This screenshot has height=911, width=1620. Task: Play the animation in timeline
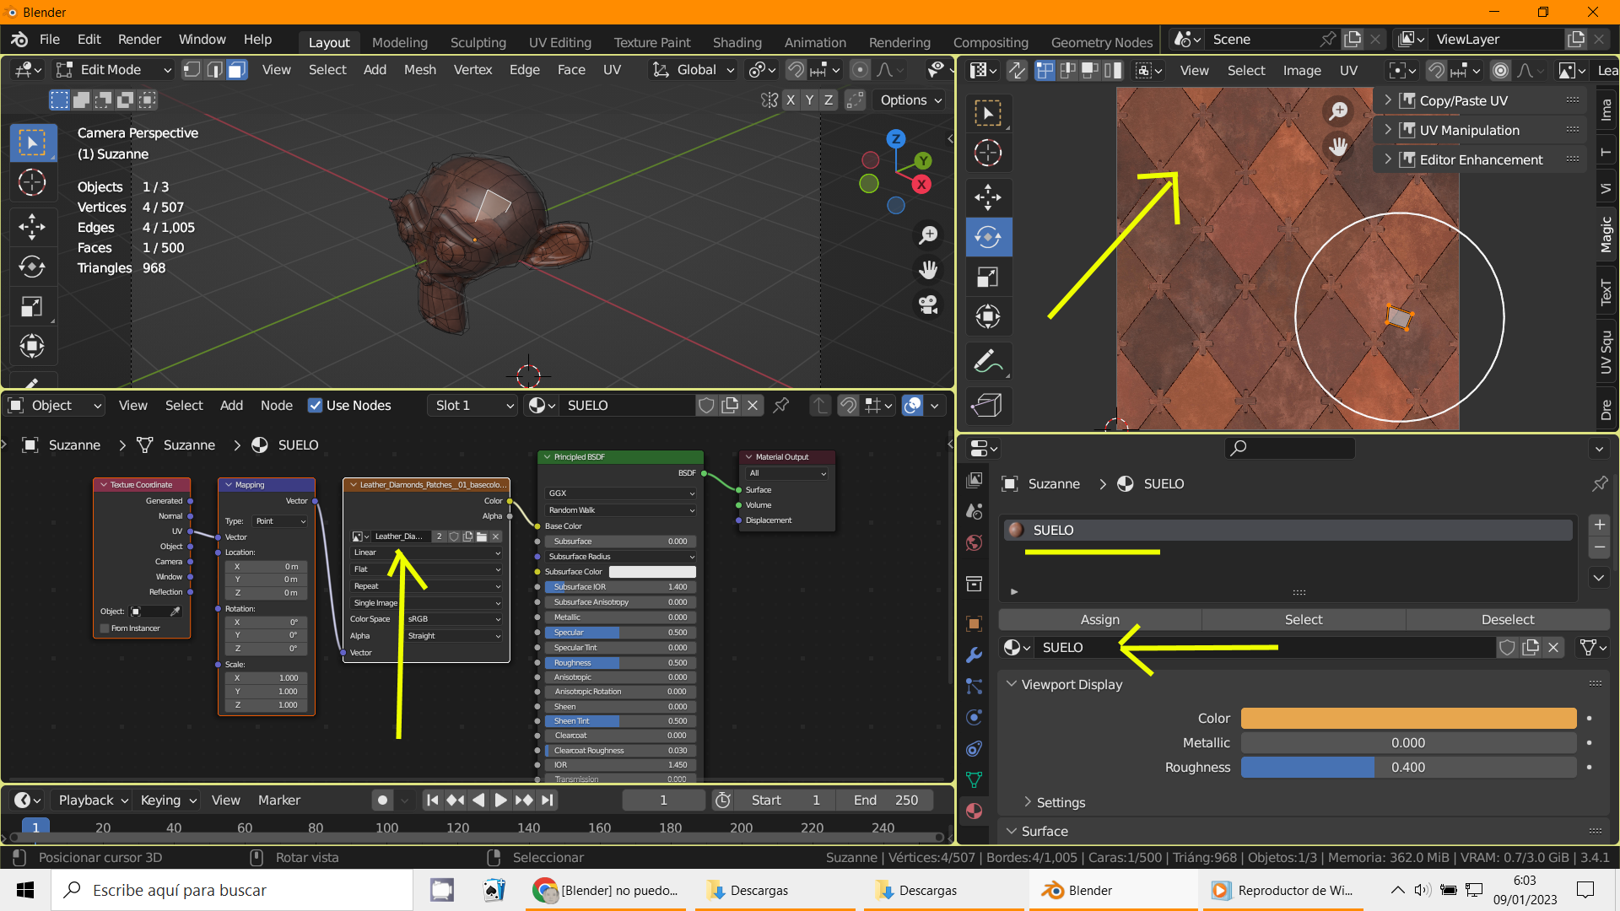500,800
